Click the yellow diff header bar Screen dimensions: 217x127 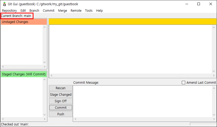(x=133, y=22)
